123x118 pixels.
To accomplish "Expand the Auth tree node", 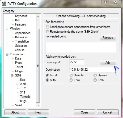I will 17,84.
